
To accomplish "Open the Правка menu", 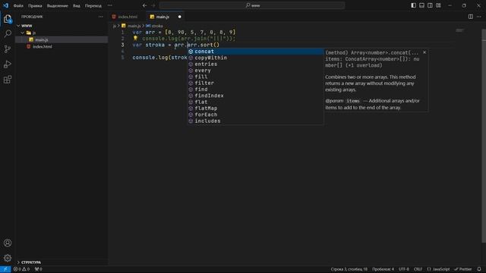I will point(35,5).
